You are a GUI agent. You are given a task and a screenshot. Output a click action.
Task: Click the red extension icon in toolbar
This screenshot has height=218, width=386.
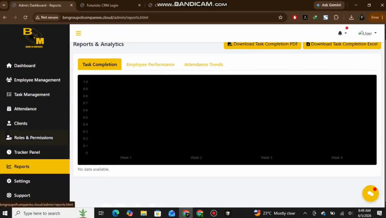[295, 17]
